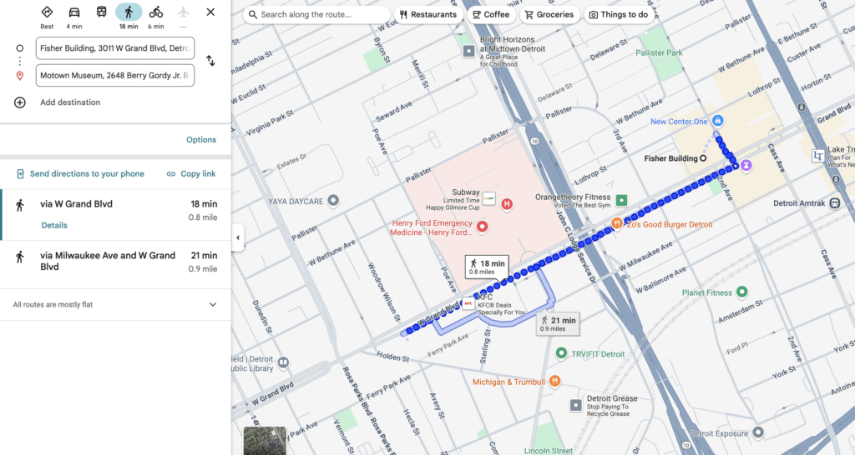Expand the routes are mostly flat section
The width and height of the screenshot is (855, 455).
[213, 305]
